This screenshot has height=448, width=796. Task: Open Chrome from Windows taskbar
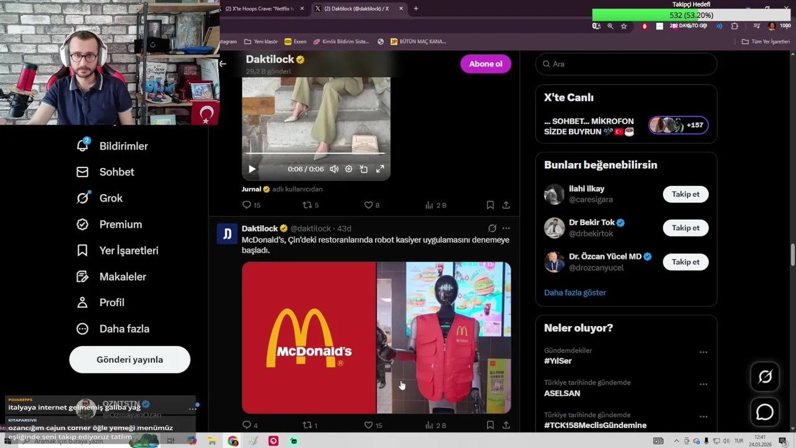(x=233, y=441)
